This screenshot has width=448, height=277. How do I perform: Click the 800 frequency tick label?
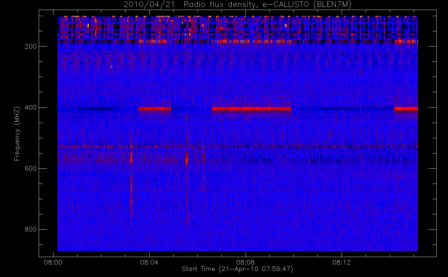(x=31, y=229)
